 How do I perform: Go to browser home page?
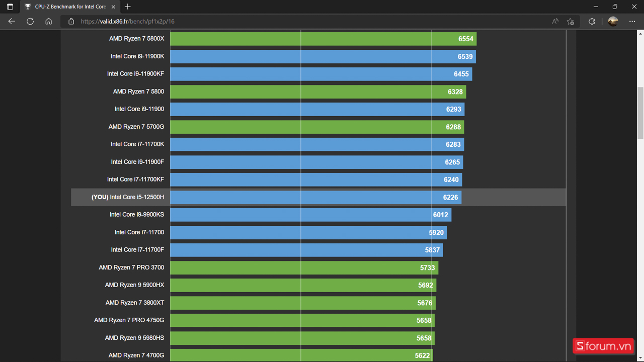(48, 21)
